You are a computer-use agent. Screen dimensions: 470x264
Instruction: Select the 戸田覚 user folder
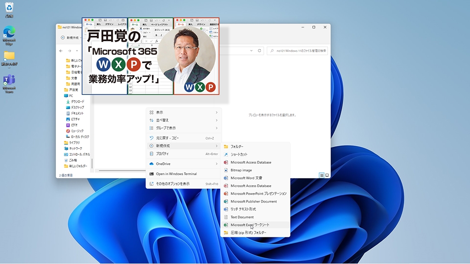(71, 90)
